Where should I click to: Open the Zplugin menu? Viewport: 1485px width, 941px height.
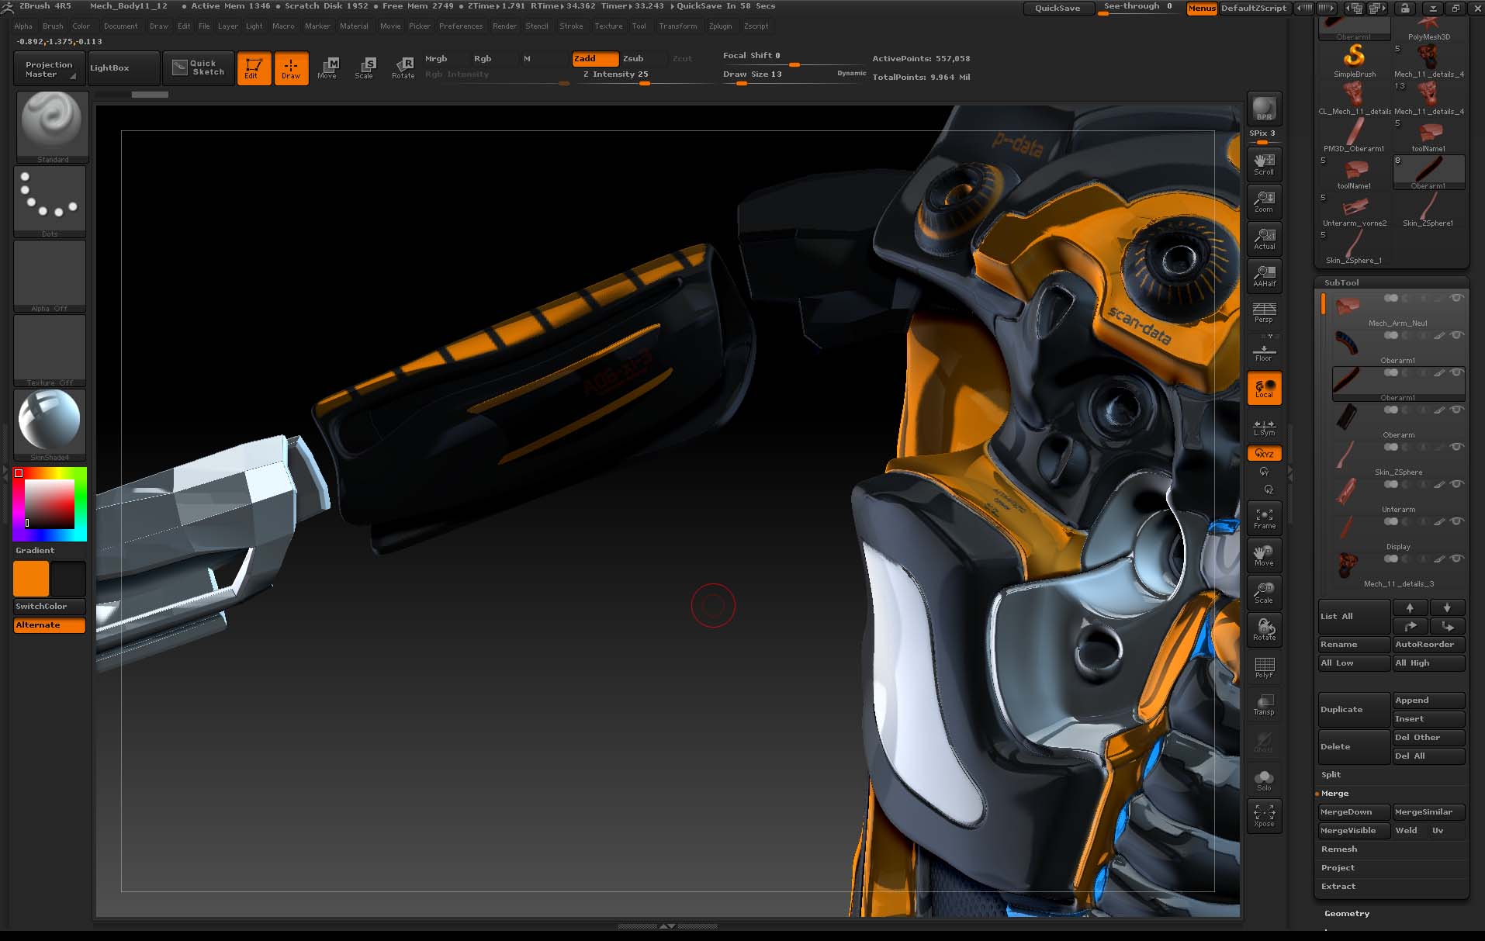720,26
